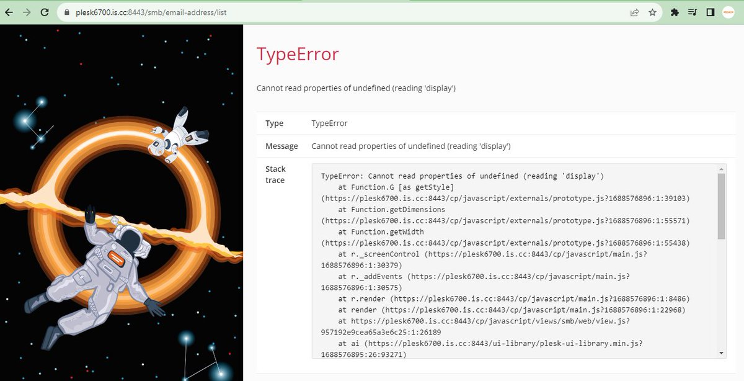The height and width of the screenshot is (381, 744).
Task: Click the stack trace scrollbar thumb
Action: [721, 206]
